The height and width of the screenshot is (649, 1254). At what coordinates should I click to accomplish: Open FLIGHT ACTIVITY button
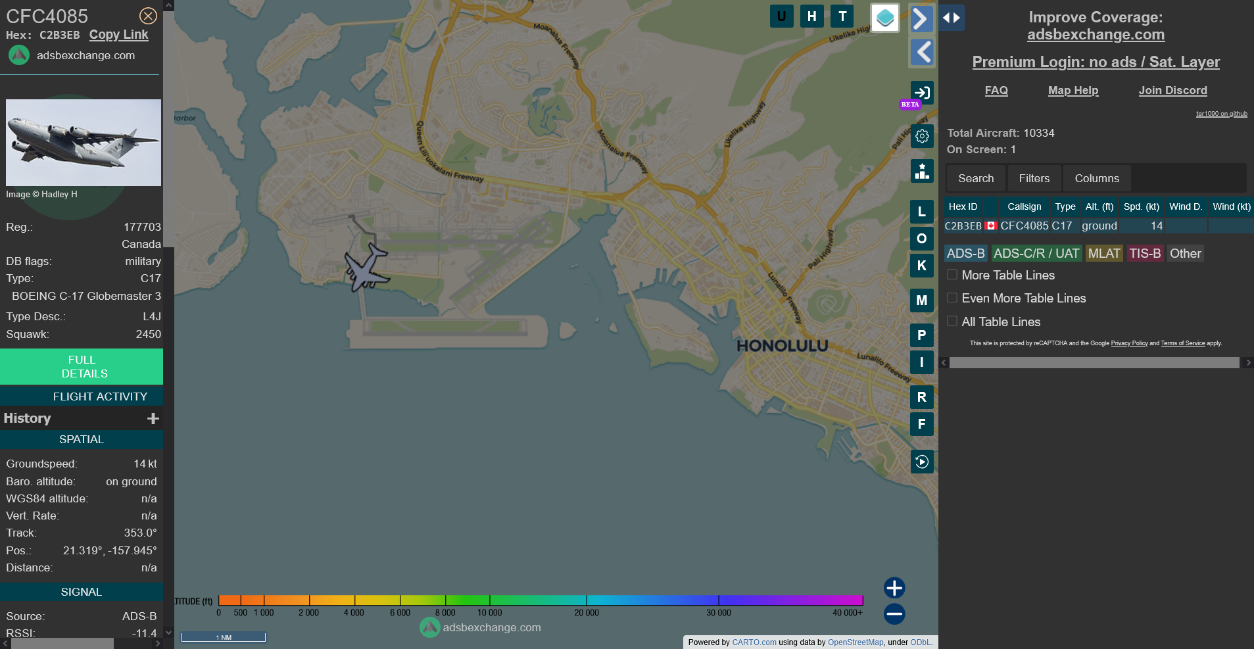pyautogui.click(x=82, y=397)
